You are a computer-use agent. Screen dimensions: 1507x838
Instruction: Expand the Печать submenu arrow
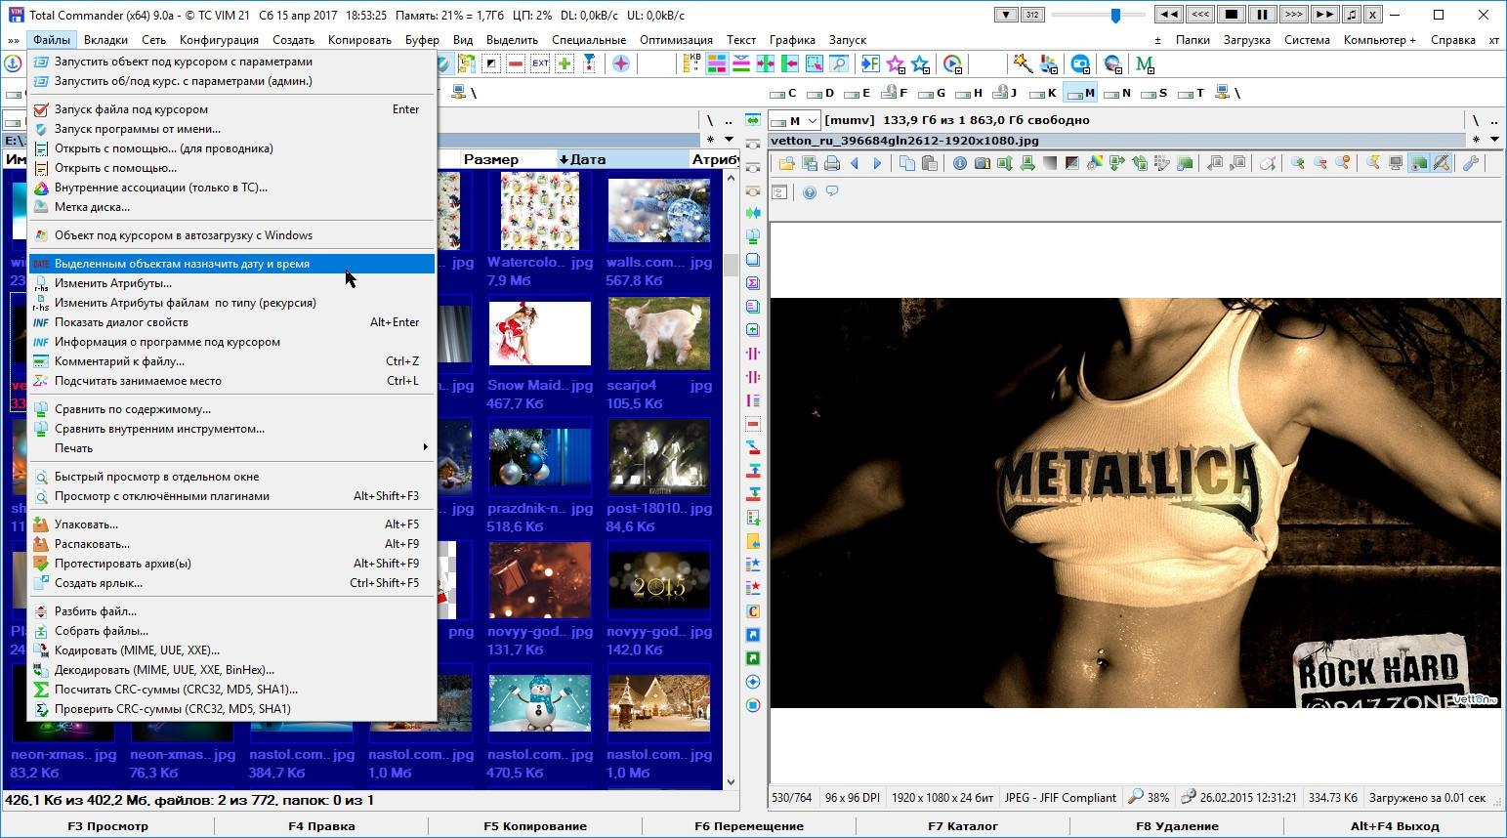[x=425, y=448]
